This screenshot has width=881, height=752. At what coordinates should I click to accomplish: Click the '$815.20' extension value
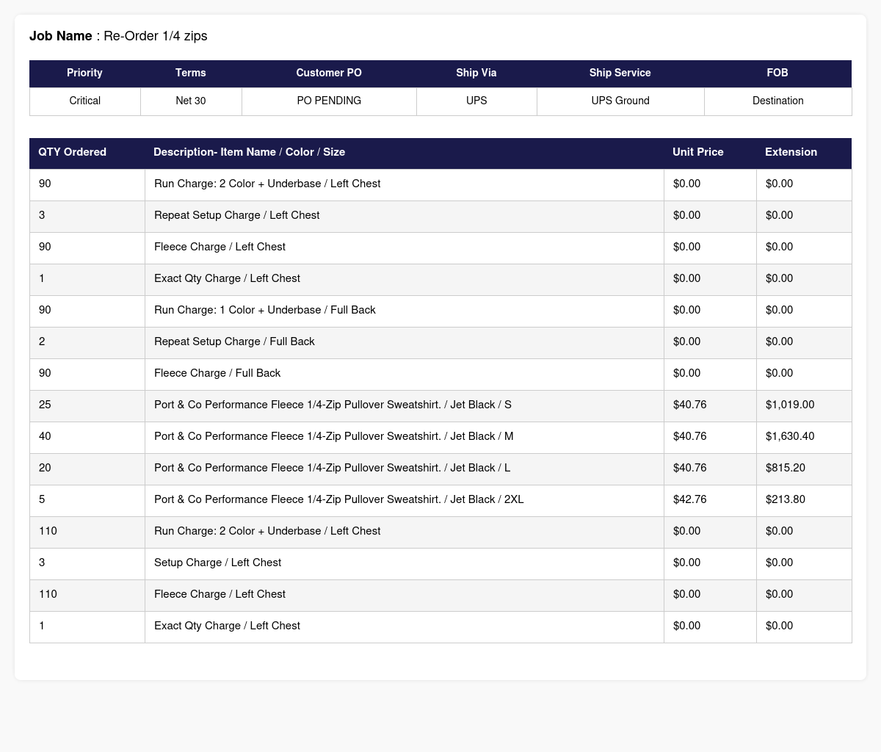[x=786, y=468]
